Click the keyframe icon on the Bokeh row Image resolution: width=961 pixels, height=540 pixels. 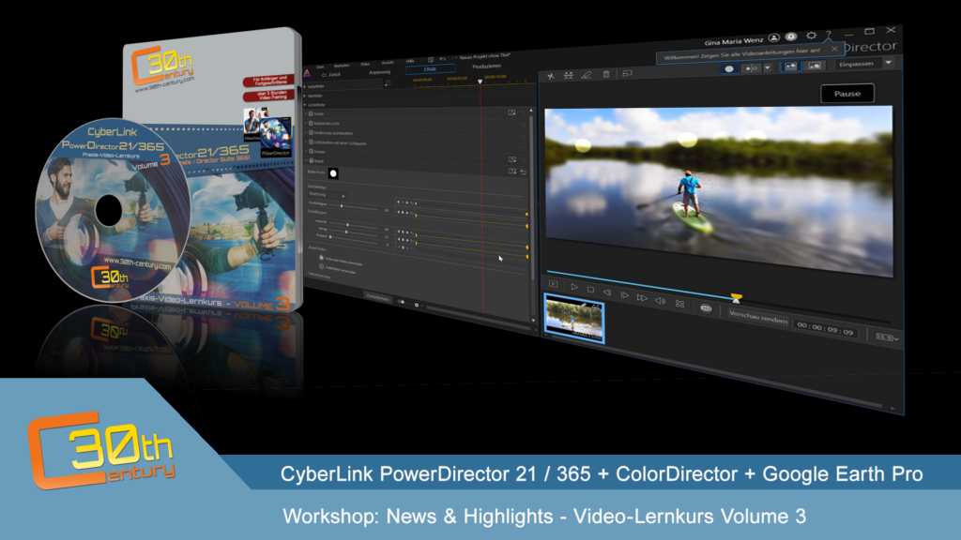(511, 159)
